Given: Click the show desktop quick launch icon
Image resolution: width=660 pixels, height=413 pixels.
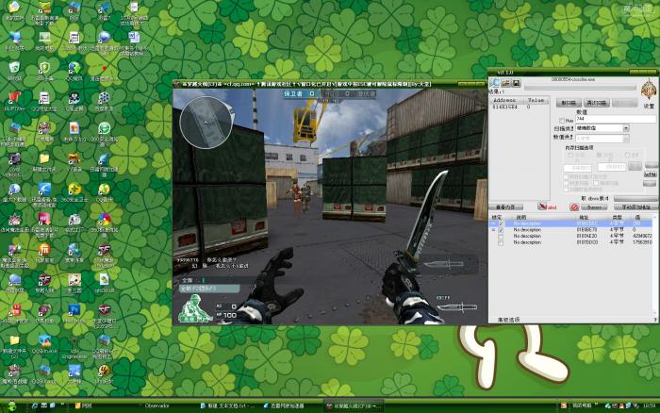Looking at the screenshot, I should point(43,405).
